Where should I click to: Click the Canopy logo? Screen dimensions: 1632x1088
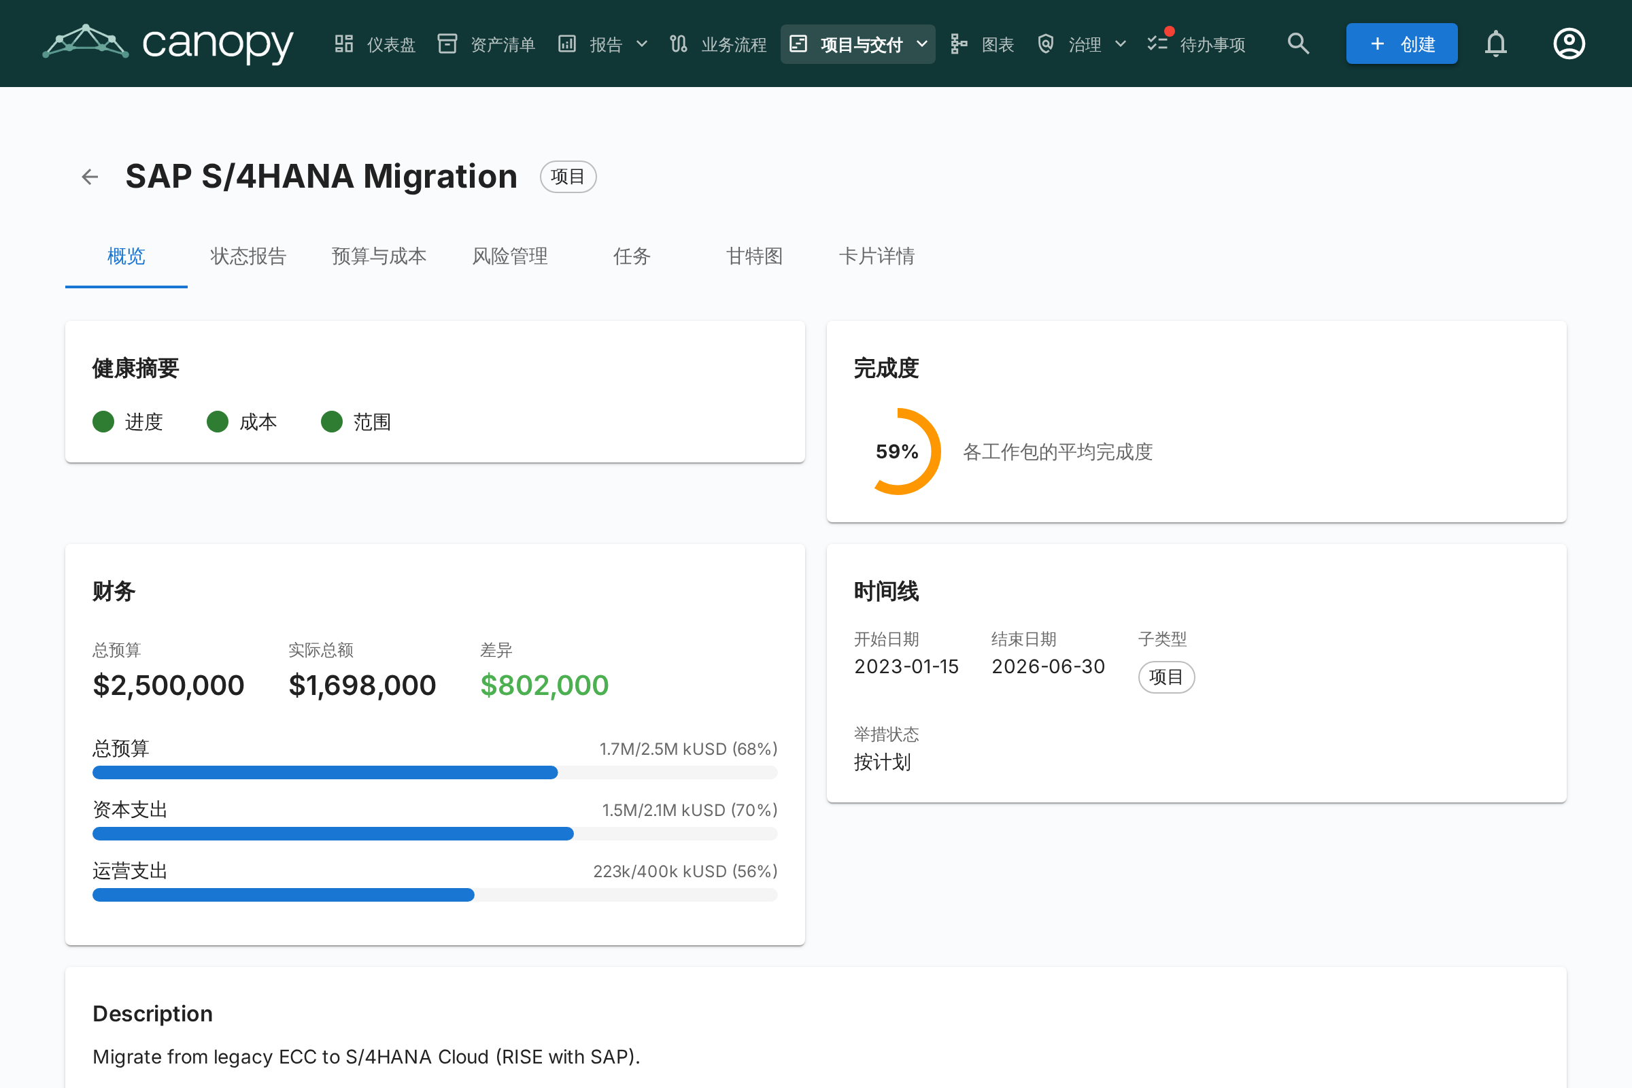click(x=168, y=44)
